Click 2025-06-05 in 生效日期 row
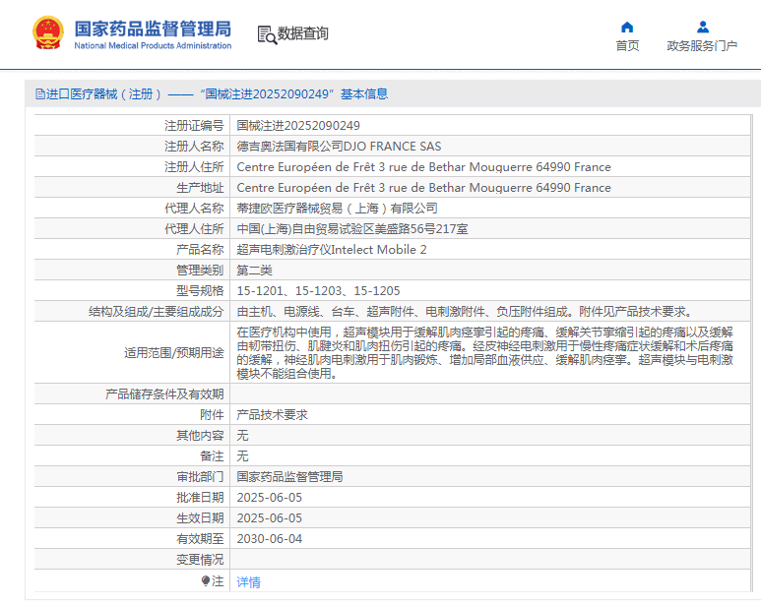Viewport: 761px width, 605px height. coord(270,518)
